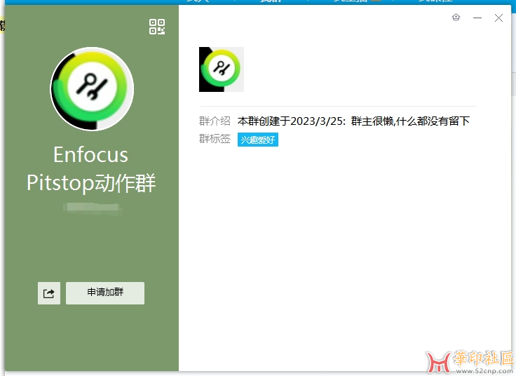Click the 申请加群 button
The height and width of the screenshot is (376, 516).
[x=105, y=293]
